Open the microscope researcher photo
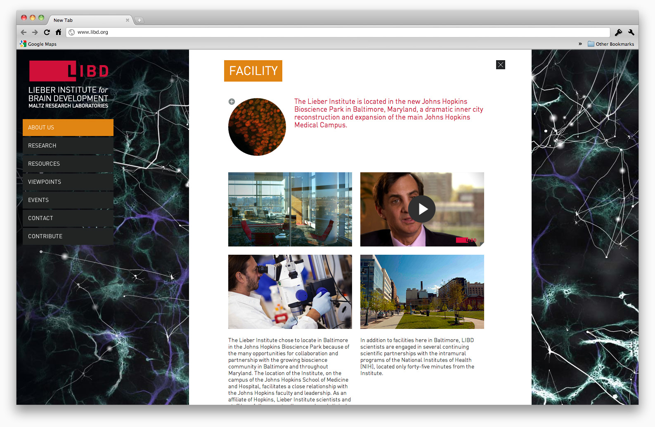The image size is (655, 427). pos(290,291)
